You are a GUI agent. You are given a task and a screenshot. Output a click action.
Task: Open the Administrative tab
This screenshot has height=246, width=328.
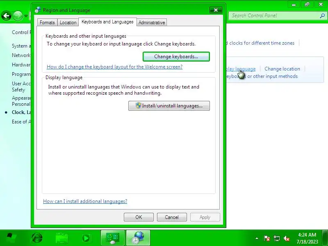pyautogui.click(x=152, y=23)
